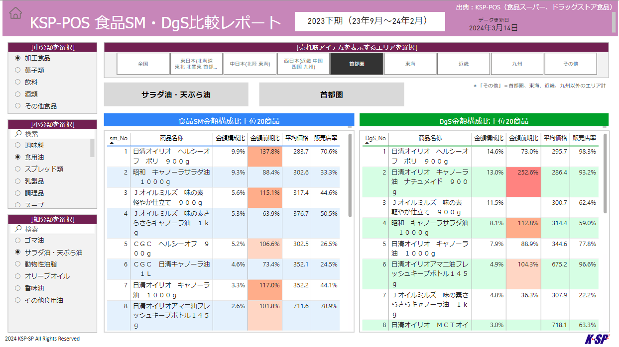
Task: Sort 食品SM table by 金額構成比
Action: (230, 138)
